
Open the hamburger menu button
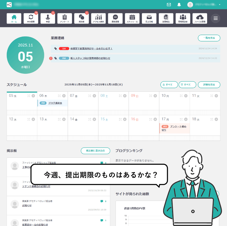pyautogui.click(x=215, y=18)
